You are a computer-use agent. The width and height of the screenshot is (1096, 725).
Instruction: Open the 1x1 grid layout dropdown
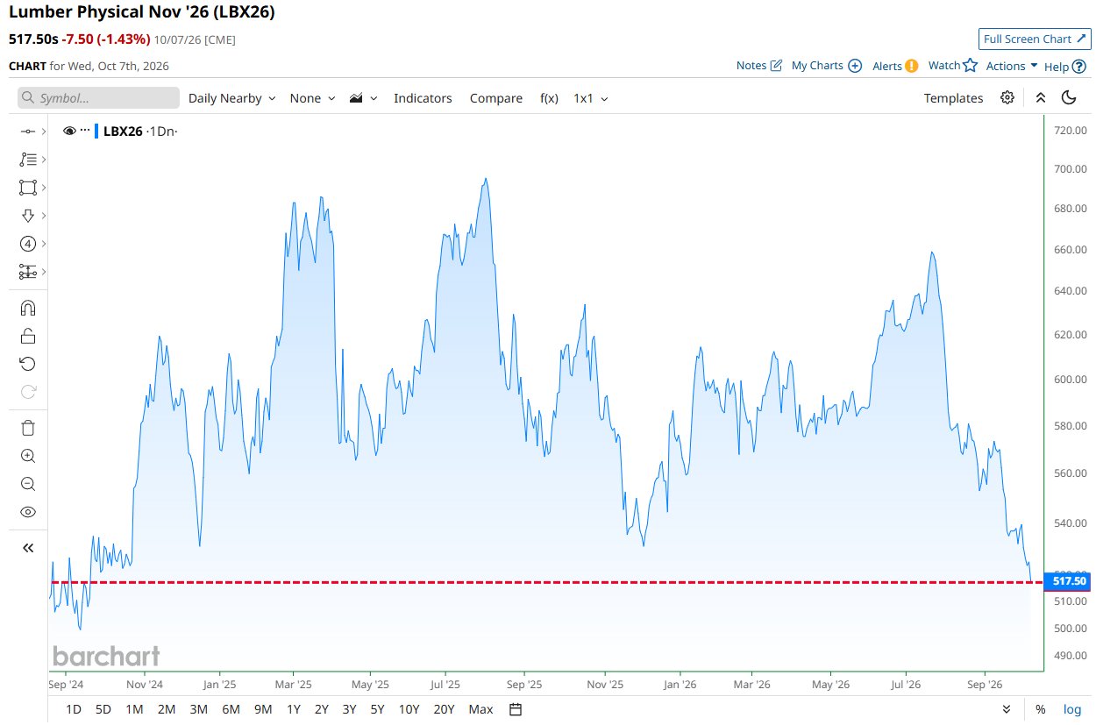pos(591,98)
